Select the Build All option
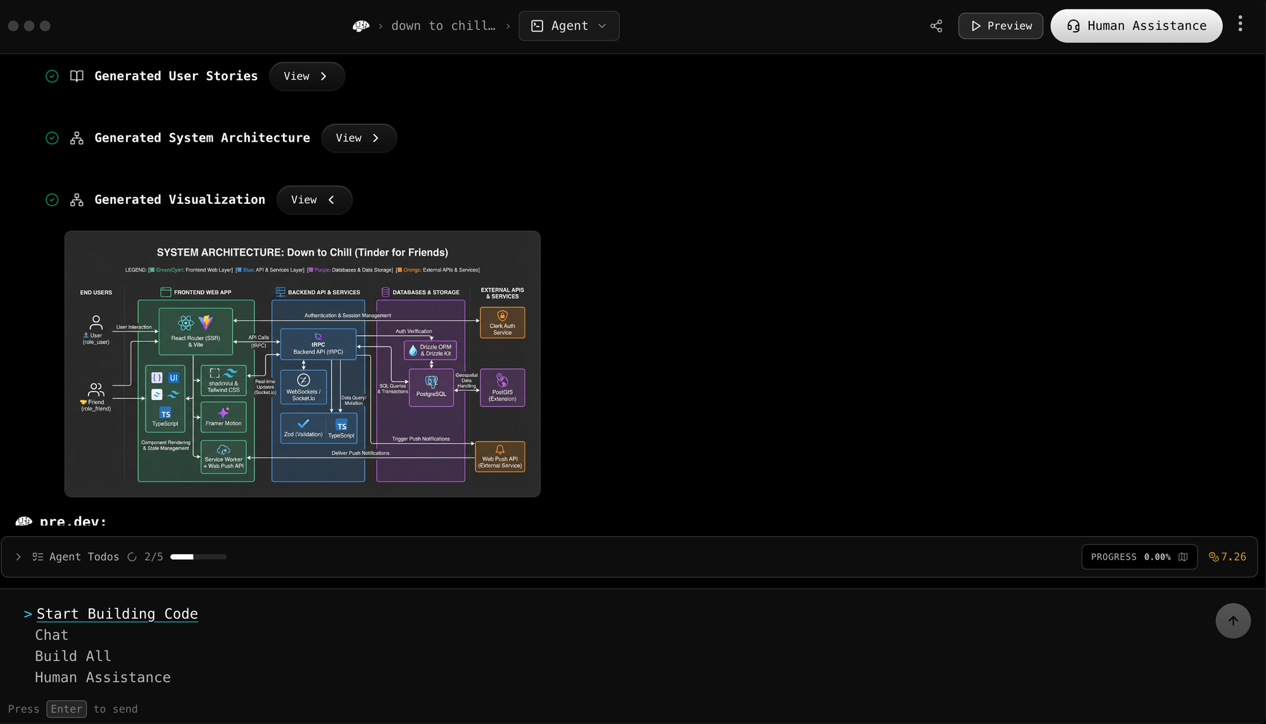The width and height of the screenshot is (1266, 724). tap(73, 656)
